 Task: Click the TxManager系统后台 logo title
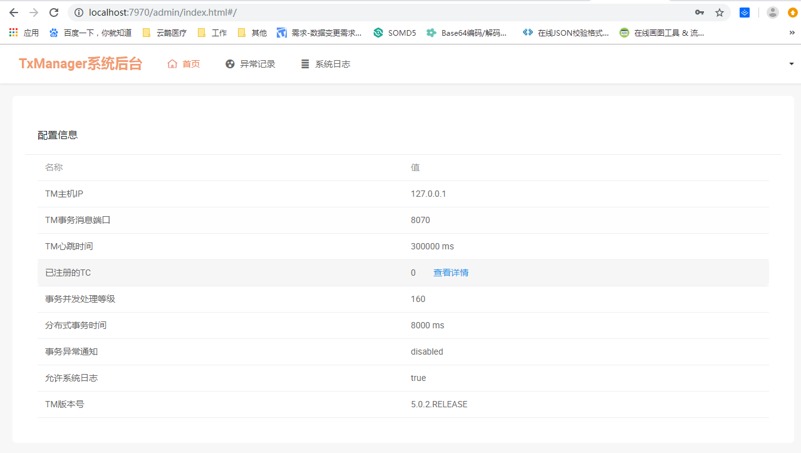(x=80, y=63)
